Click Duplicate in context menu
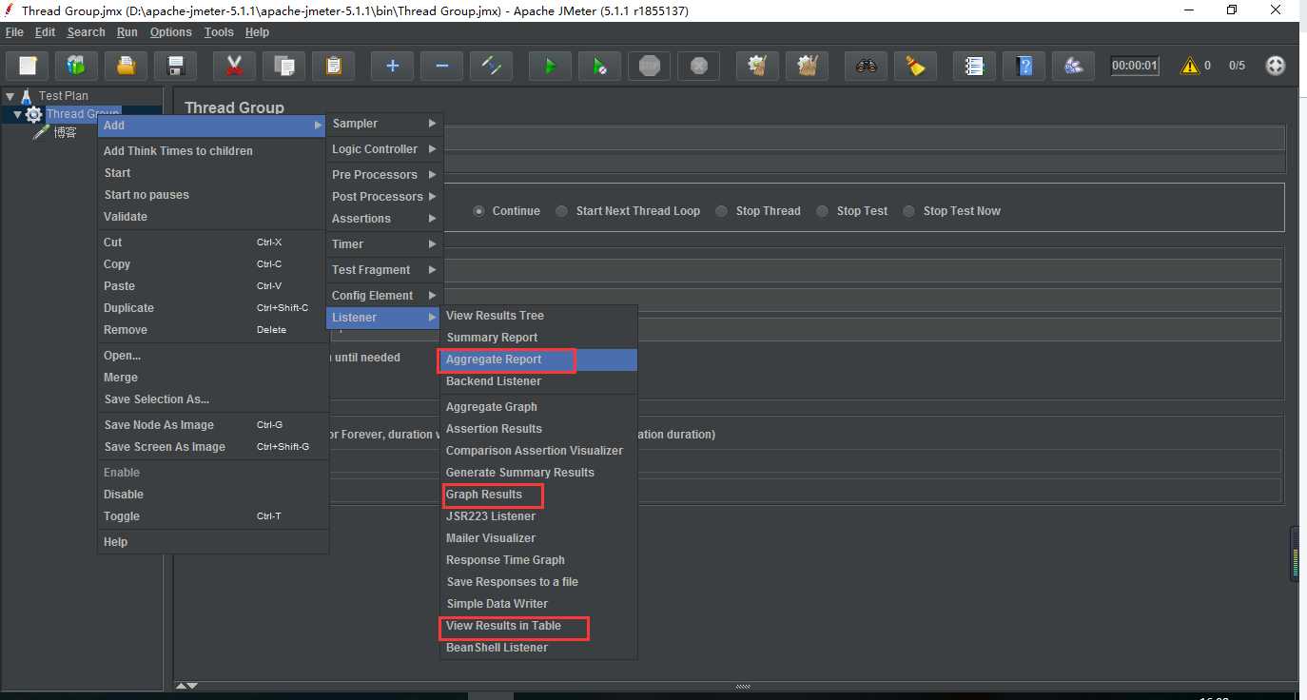1307x700 pixels. click(213, 308)
